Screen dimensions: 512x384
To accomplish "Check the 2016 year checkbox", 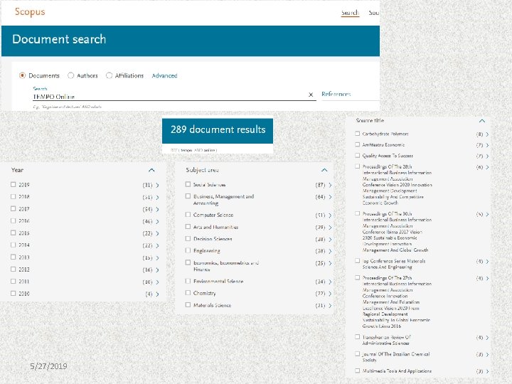I will 13,220.
